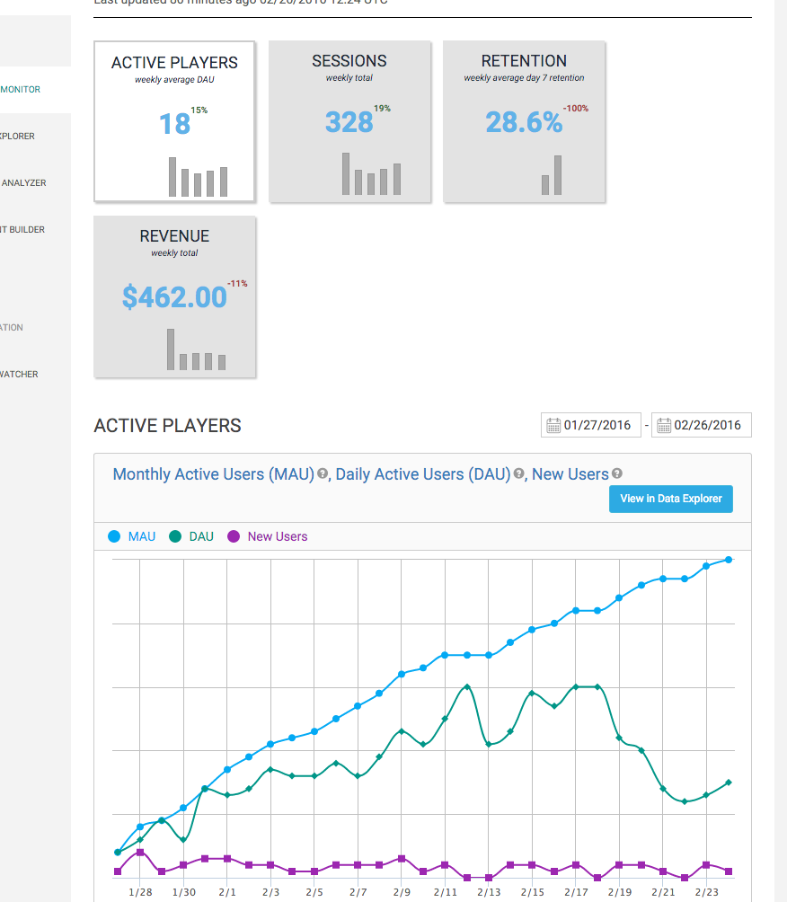Screen dimensions: 787x902
Task: Open the MAU help question icon
Action: click(x=323, y=473)
